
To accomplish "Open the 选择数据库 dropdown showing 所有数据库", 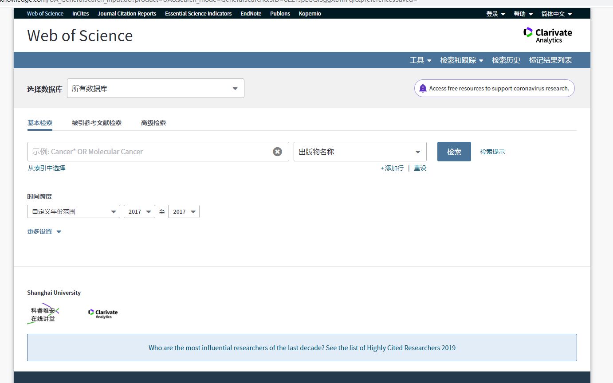I will pos(156,88).
